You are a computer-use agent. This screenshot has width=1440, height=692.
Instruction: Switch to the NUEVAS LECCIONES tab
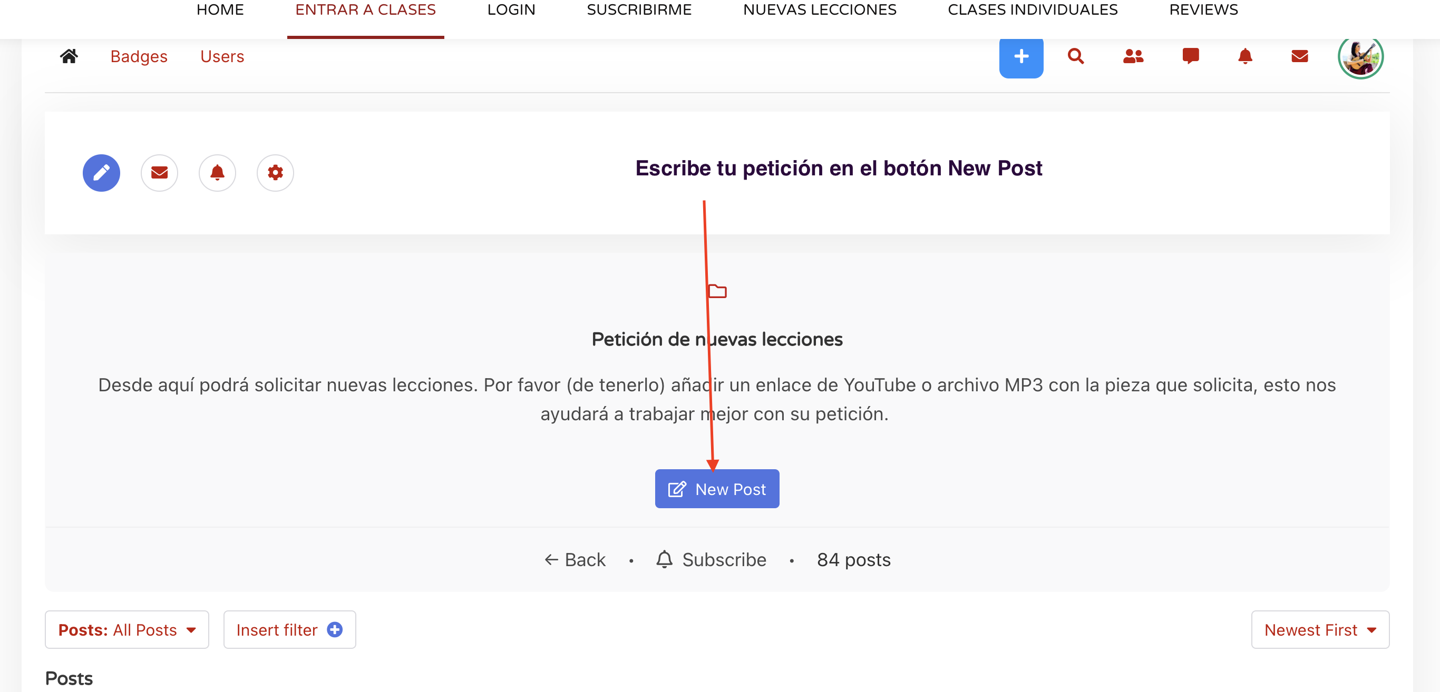pos(820,9)
